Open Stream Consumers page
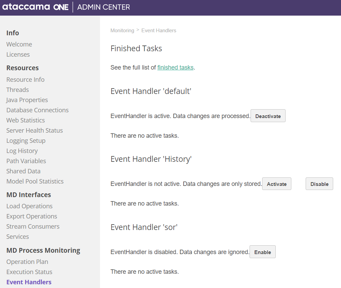Screen dimensions: 341x288 coord(33,227)
